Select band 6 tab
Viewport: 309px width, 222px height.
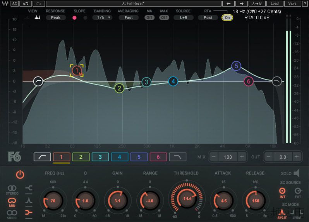[158, 157]
